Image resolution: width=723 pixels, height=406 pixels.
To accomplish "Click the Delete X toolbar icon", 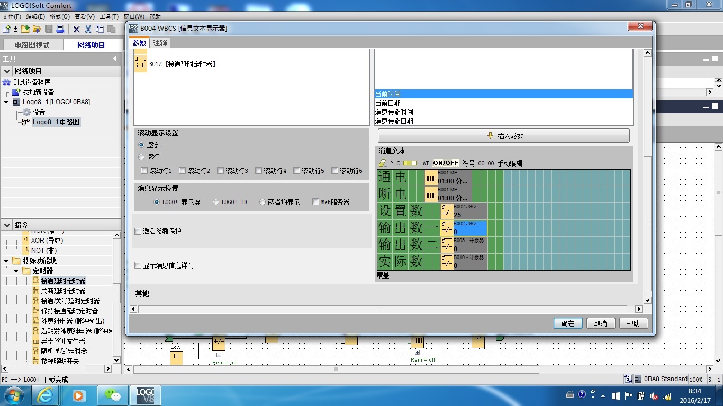I will [x=77, y=29].
